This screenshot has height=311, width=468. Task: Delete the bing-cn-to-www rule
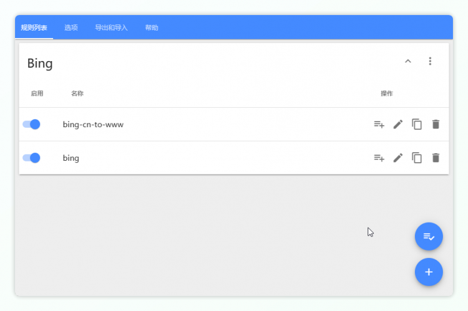[436, 124]
